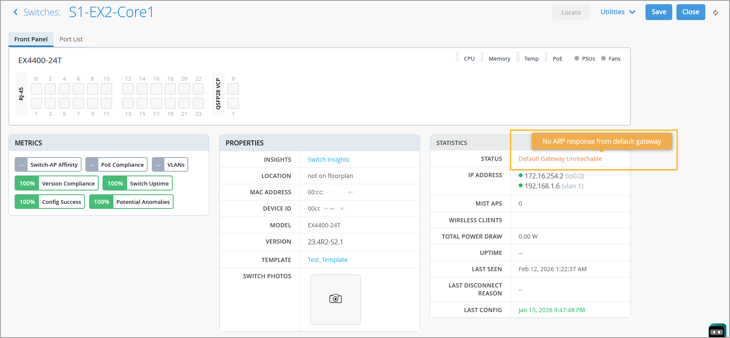Open the Config Success 100% metric
This screenshot has width=730, height=338.
(50, 202)
